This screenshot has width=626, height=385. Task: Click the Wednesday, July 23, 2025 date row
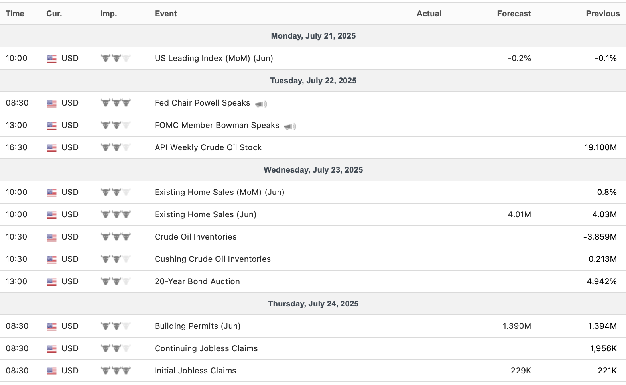point(313,170)
